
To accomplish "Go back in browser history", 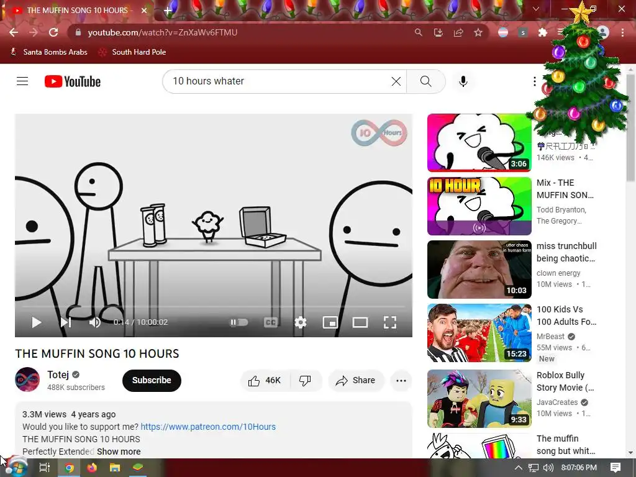I will click(14, 32).
